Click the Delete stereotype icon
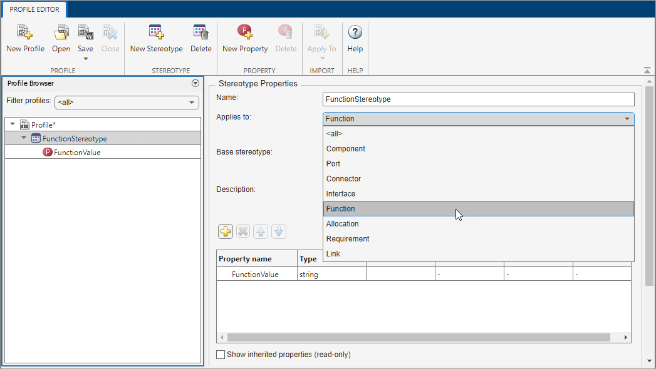The width and height of the screenshot is (656, 369). click(x=200, y=38)
